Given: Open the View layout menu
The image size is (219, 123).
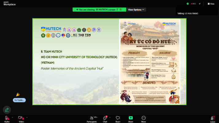Looking at the screenshot, I should click(211, 4).
